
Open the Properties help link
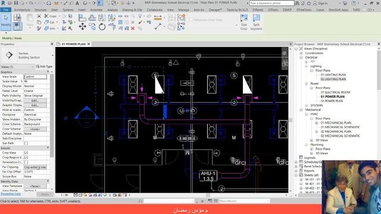(x=11, y=194)
